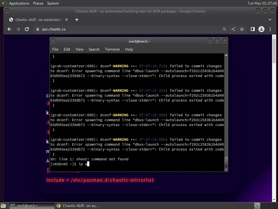The height and width of the screenshot is (209, 278).
Task: Click the Chrome page scrollbar thumb
Action: click(x=274, y=51)
